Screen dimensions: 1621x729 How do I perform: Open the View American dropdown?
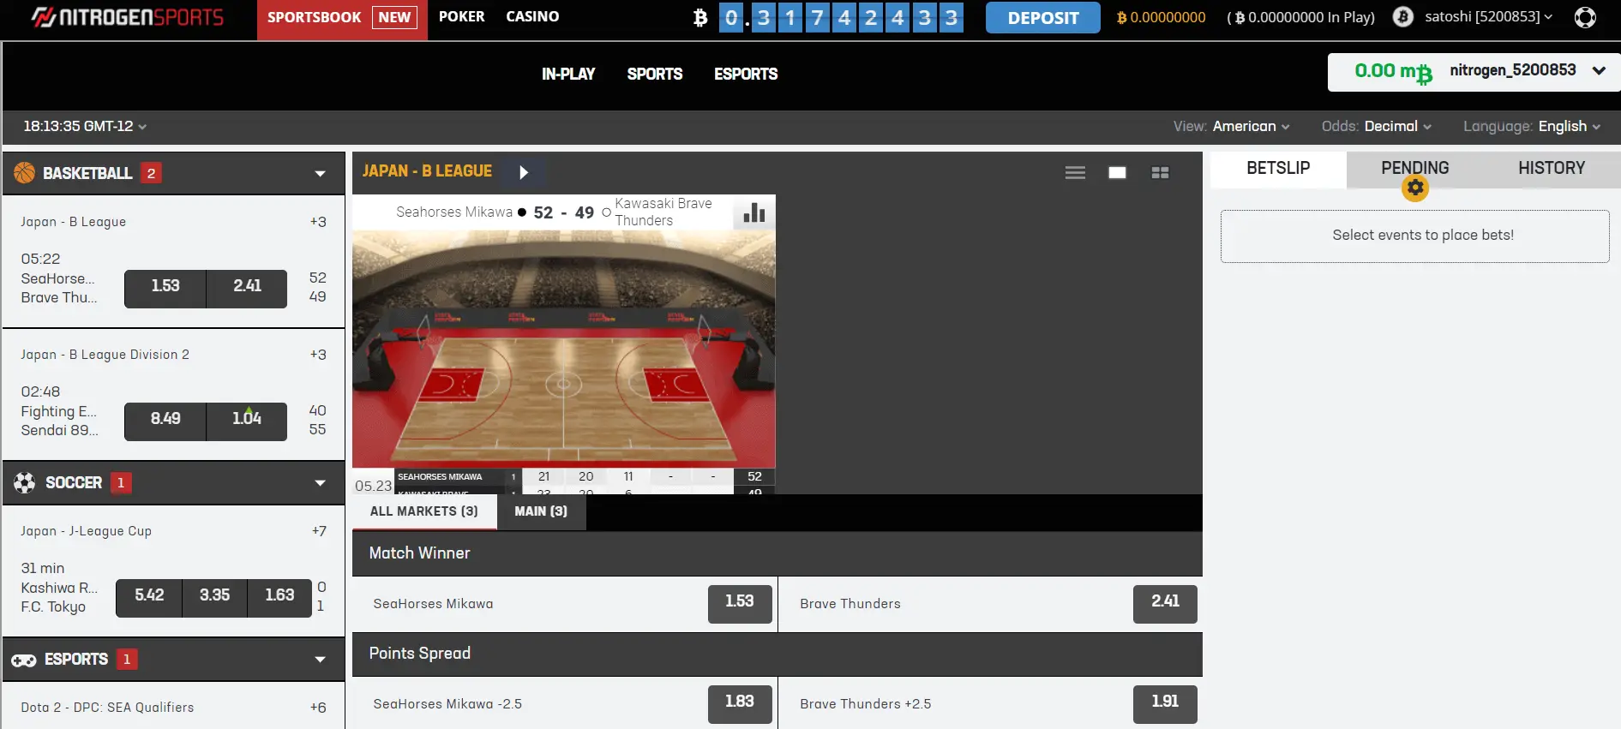1231,127
